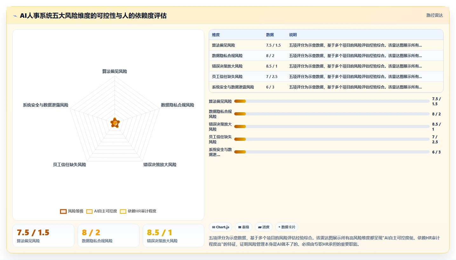Click the 7.5 / 1.5 table value
Image resolution: width=456 pixels, height=260 pixels.
tap(274, 45)
